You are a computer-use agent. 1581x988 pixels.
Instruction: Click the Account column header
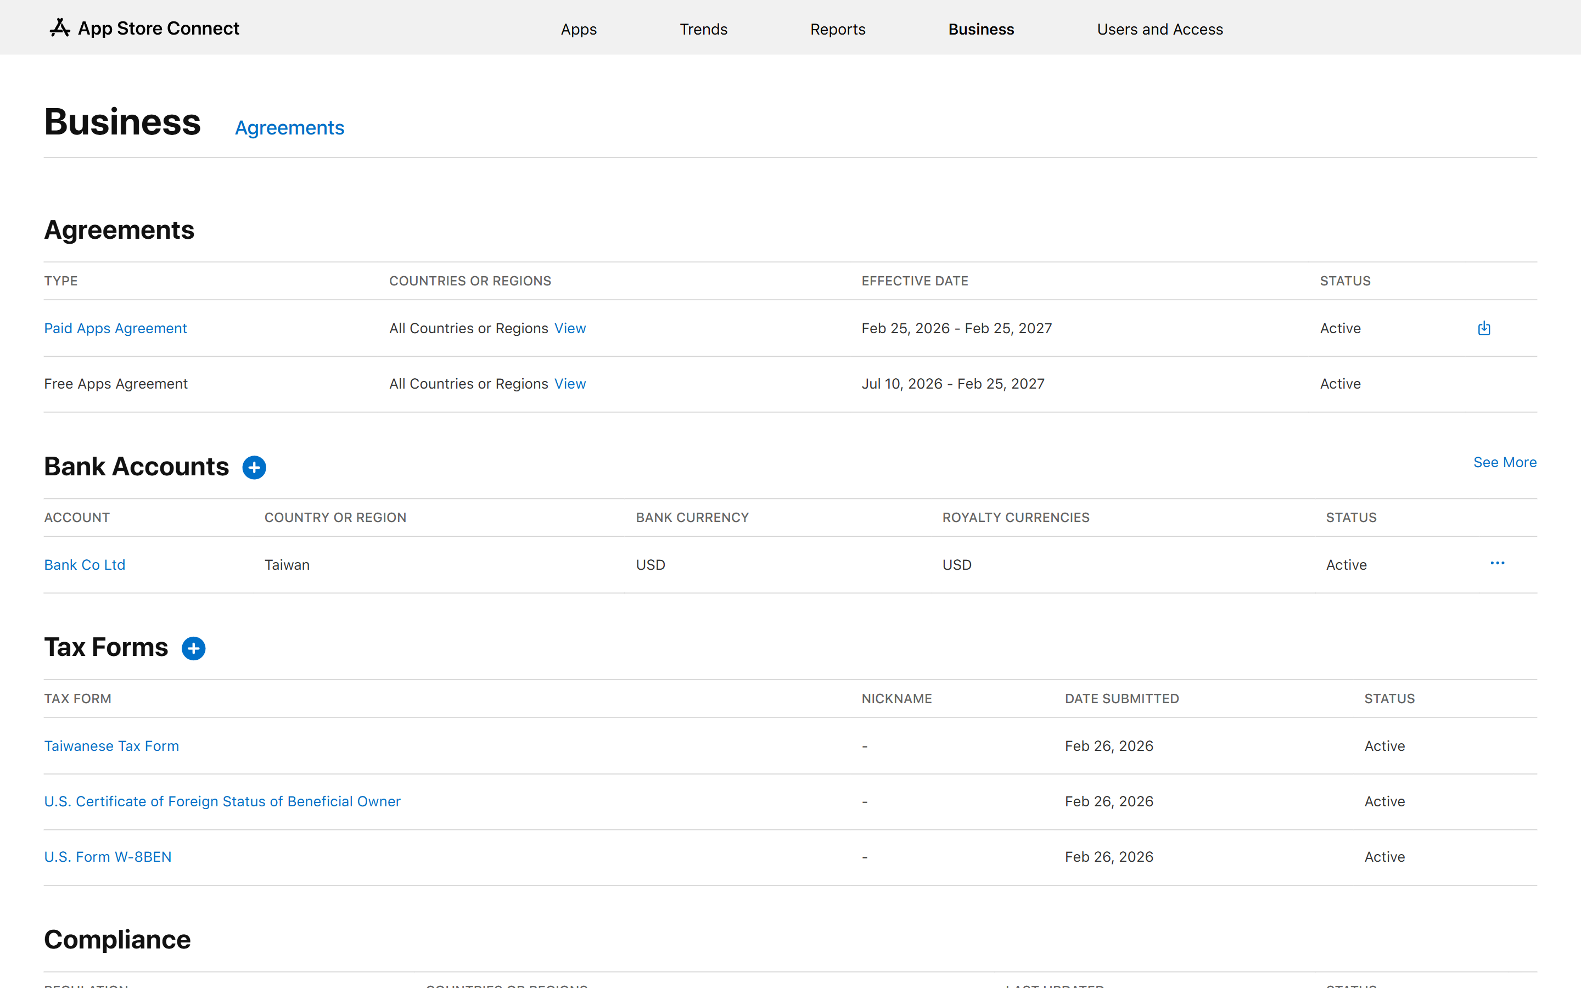77,518
